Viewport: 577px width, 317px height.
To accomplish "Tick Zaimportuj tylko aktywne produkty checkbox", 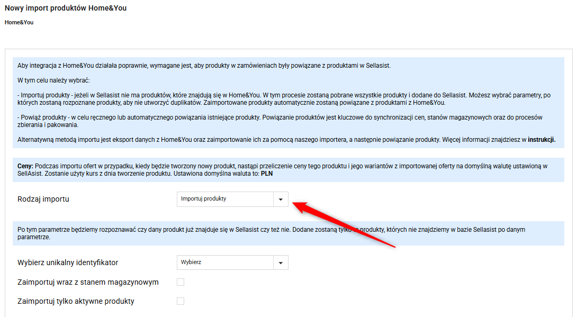I will pos(181,301).
